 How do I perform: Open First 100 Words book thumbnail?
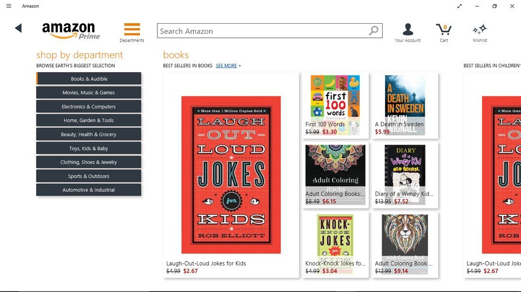335,99
